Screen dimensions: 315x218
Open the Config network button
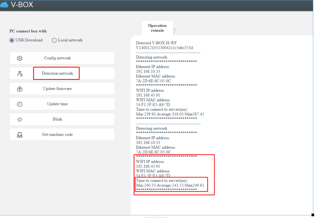(x=62, y=58)
